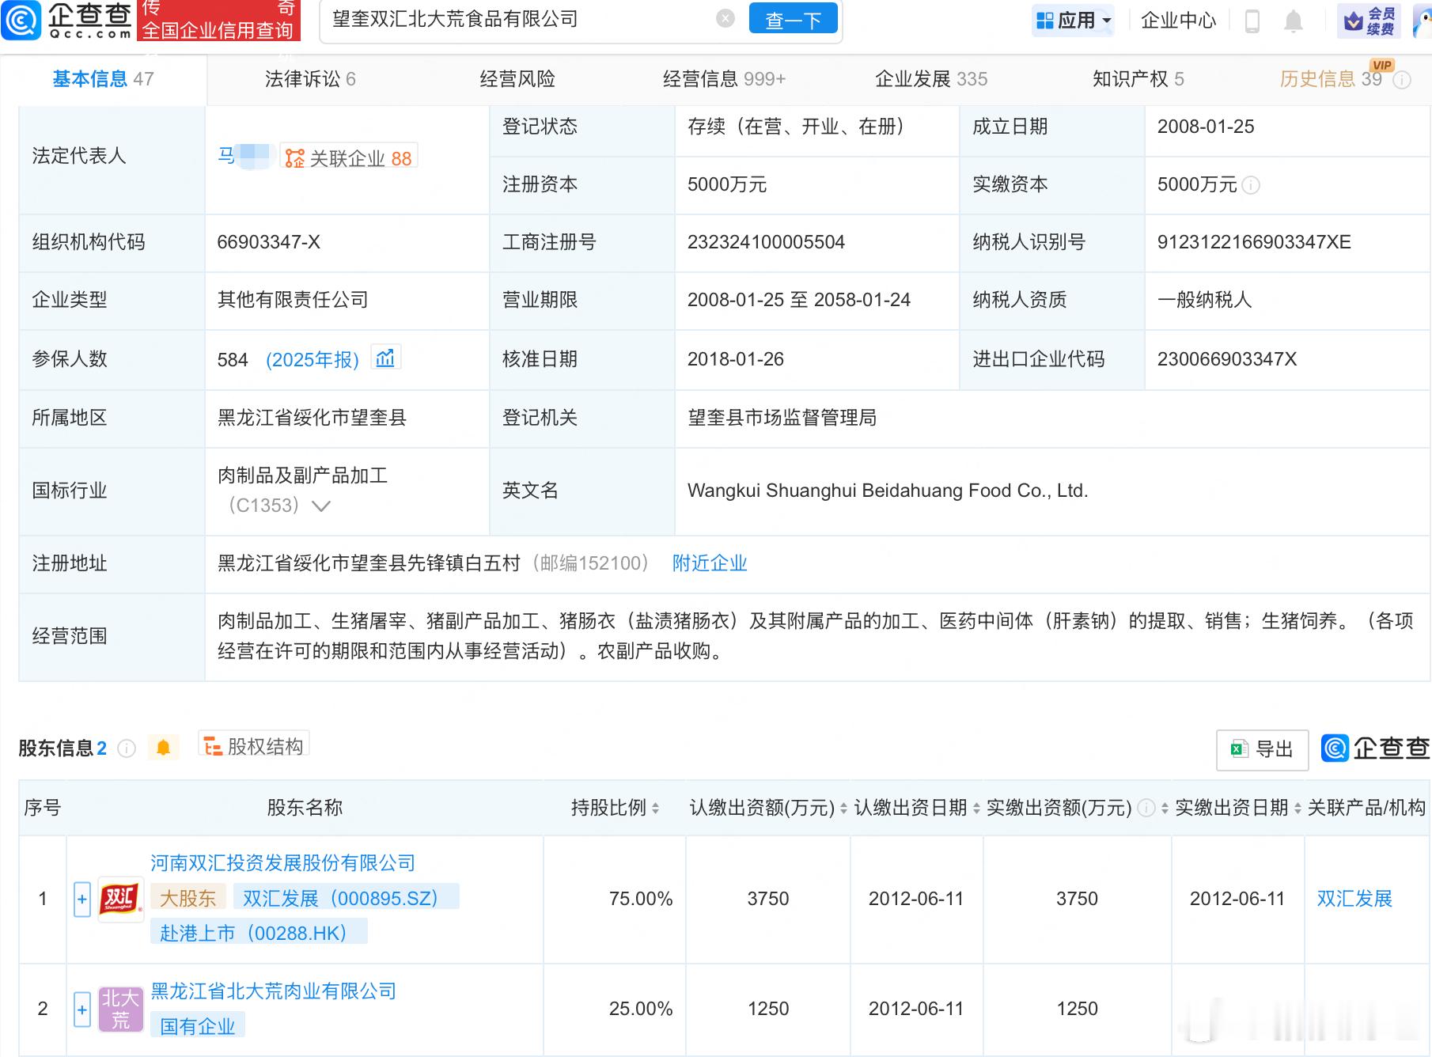Switch to 经营风险 tab
The image size is (1432, 1057).
517,78
